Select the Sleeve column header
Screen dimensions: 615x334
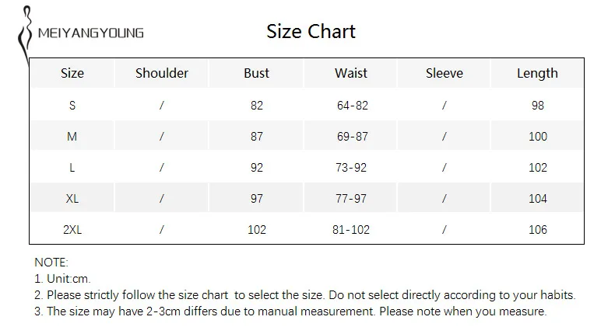coord(445,73)
